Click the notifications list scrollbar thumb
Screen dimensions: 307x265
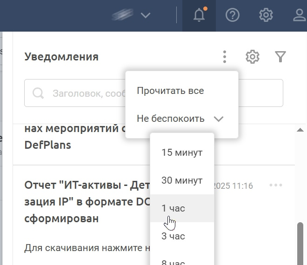point(300,242)
